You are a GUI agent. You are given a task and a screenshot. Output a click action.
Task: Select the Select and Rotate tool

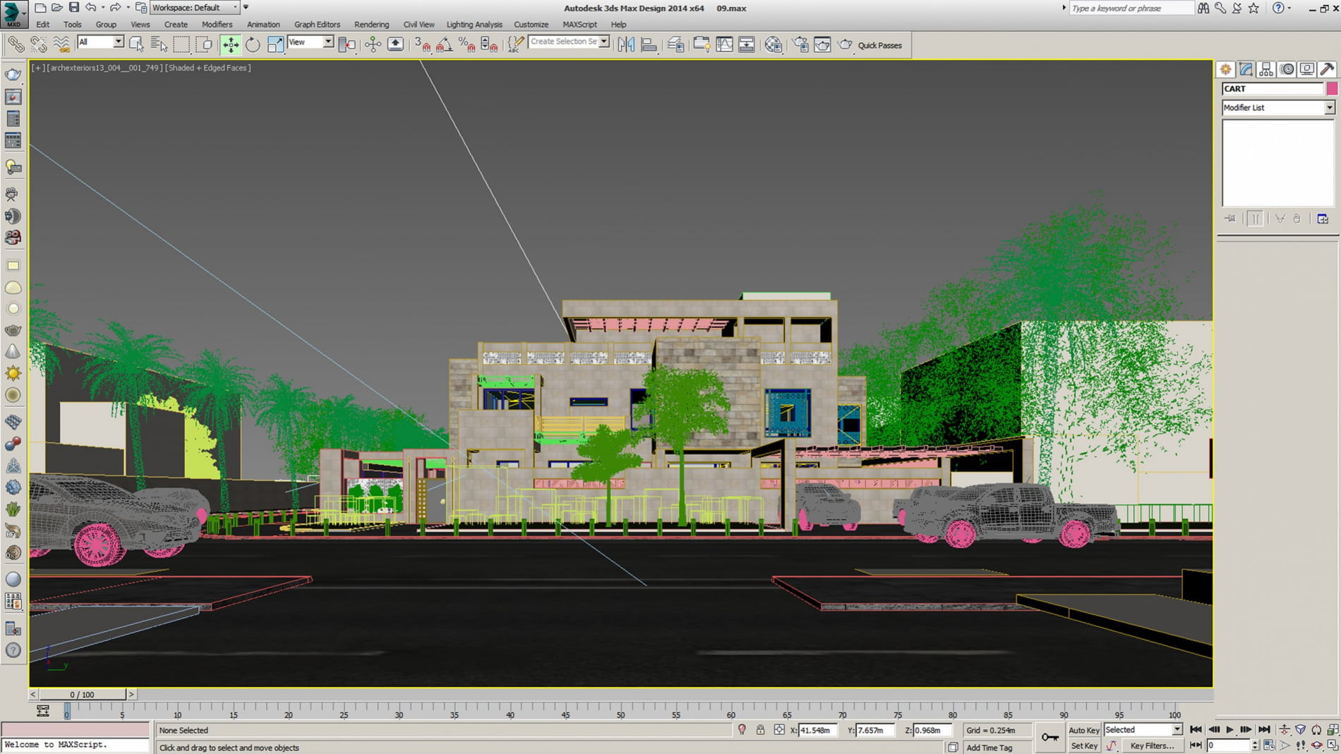click(x=253, y=44)
